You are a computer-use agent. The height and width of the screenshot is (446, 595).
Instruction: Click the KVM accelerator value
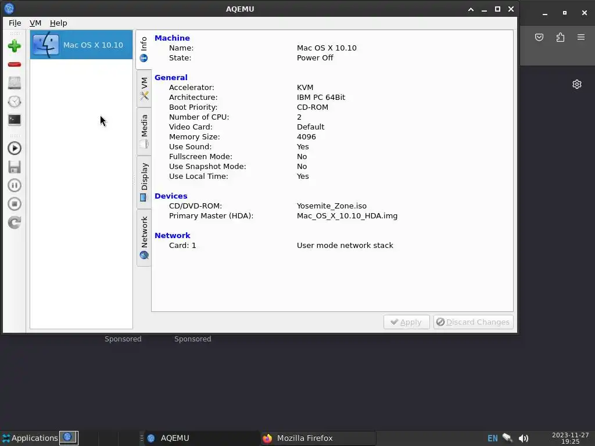tap(305, 88)
